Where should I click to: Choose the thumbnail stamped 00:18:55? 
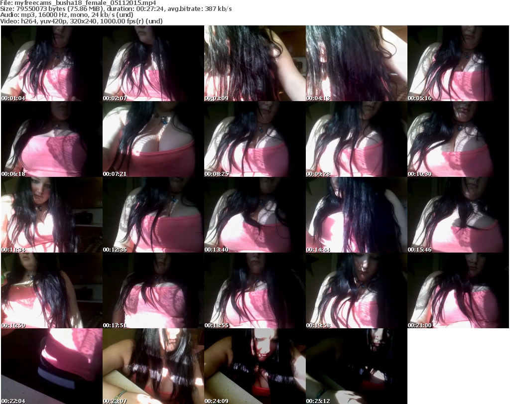click(255, 291)
